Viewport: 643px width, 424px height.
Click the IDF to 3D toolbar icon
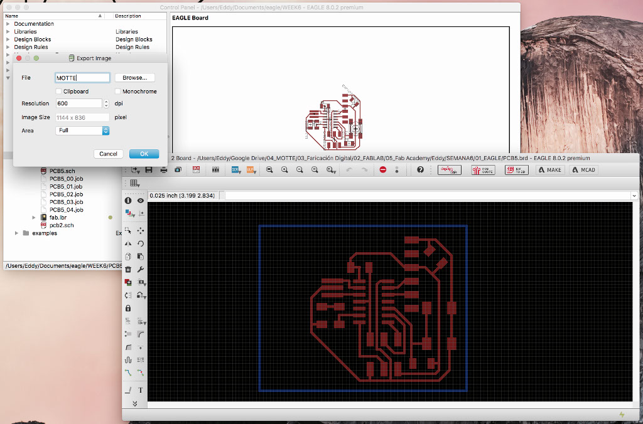pyautogui.click(x=517, y=169)
